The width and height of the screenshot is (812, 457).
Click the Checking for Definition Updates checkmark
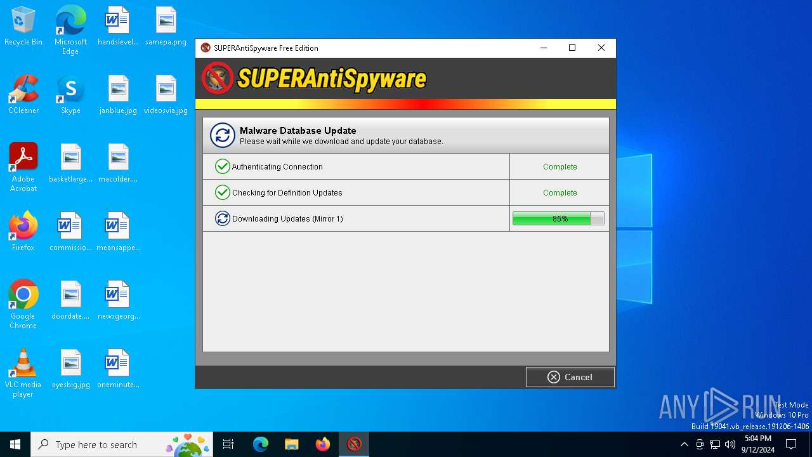tap(222, 192)
